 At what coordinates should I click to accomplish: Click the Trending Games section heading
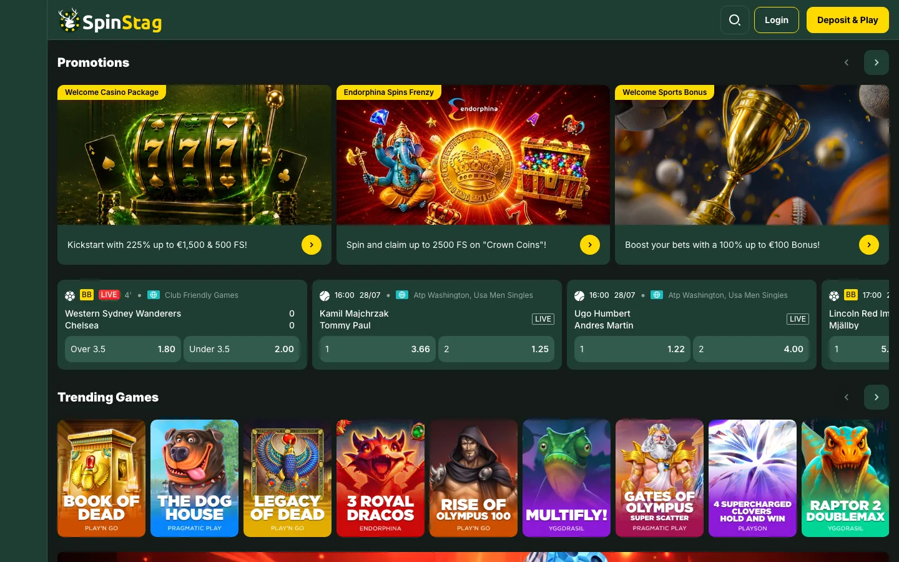pos(108,397)
